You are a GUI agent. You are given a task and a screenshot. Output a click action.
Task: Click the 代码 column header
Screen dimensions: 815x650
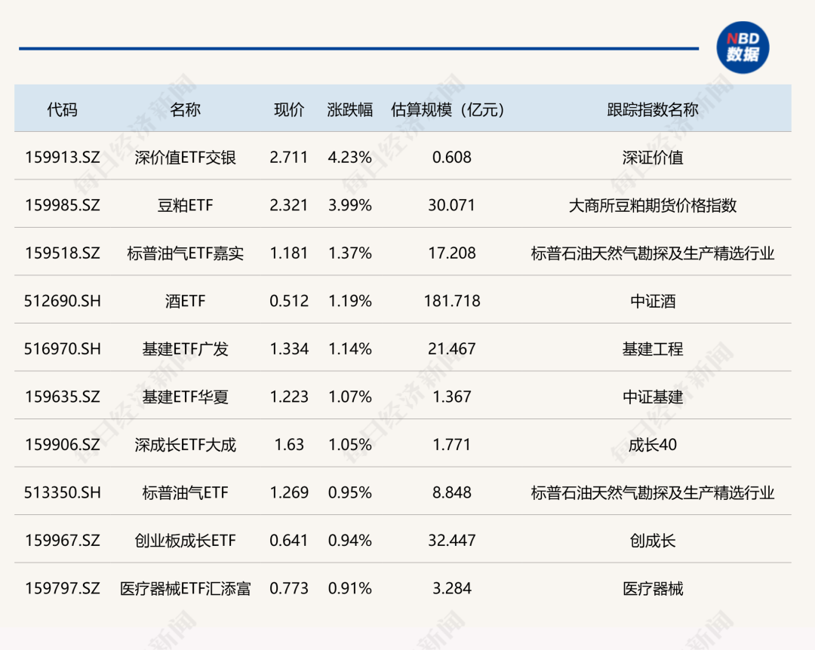point(62,109)
